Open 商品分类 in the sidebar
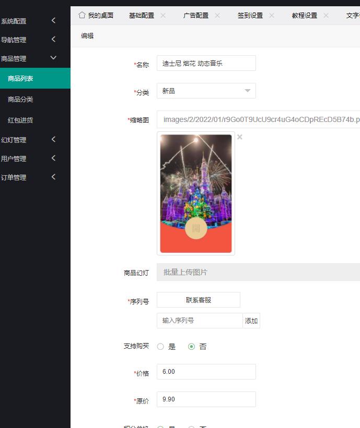Image resolution: width=360 pixels, height=428 pixels. [35, 99]
